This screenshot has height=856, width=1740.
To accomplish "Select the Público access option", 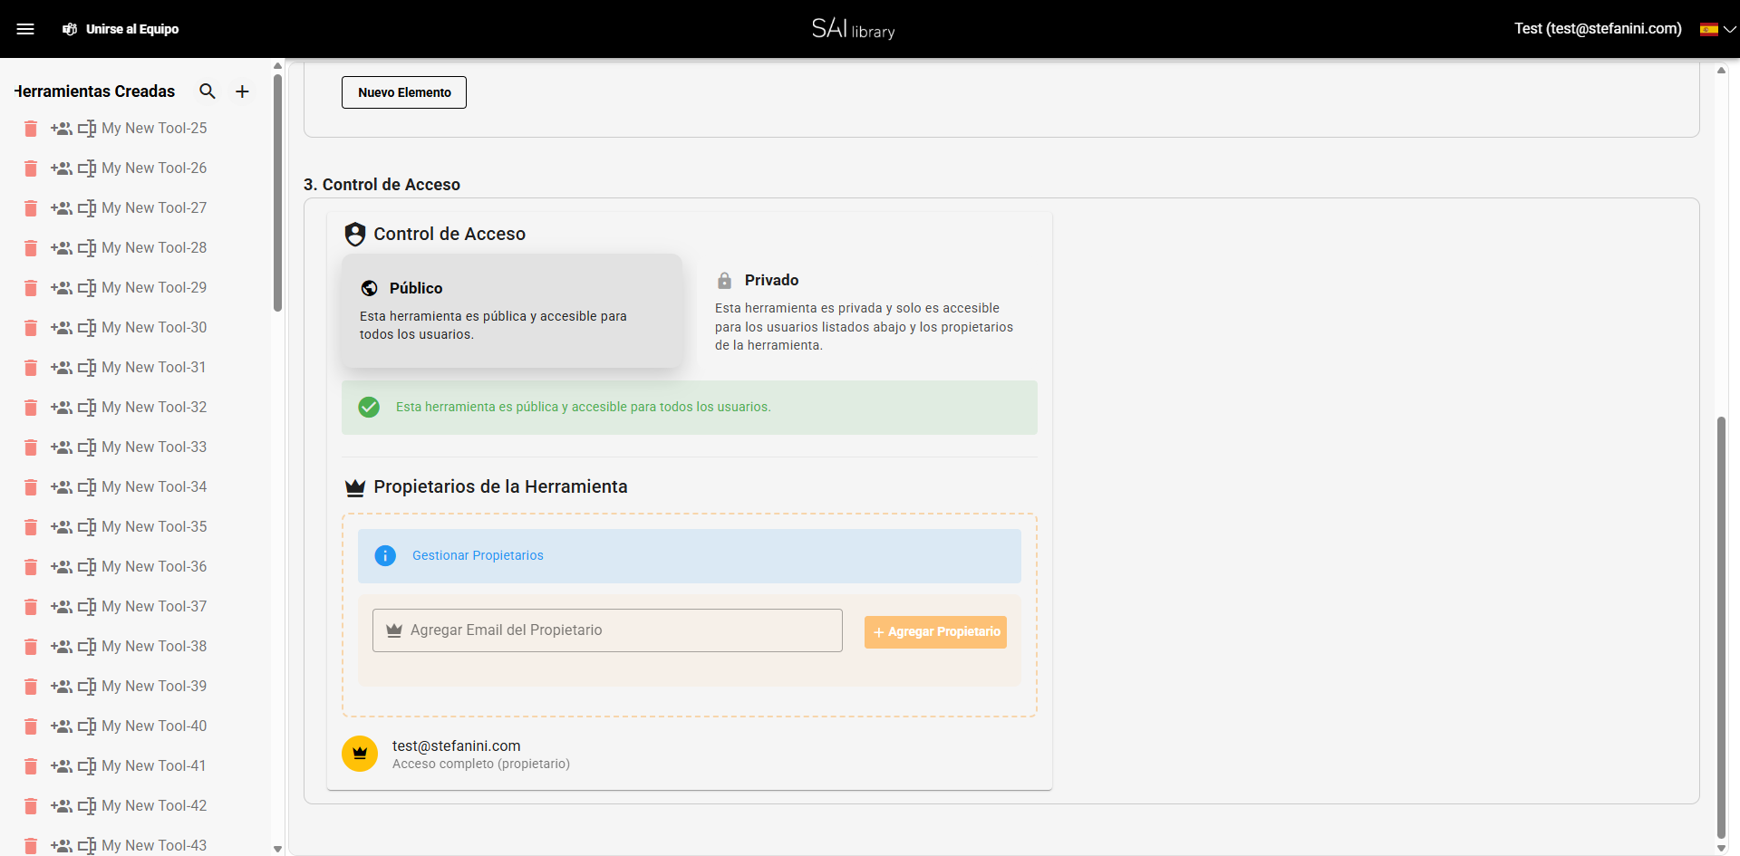I will pos(512,311).
